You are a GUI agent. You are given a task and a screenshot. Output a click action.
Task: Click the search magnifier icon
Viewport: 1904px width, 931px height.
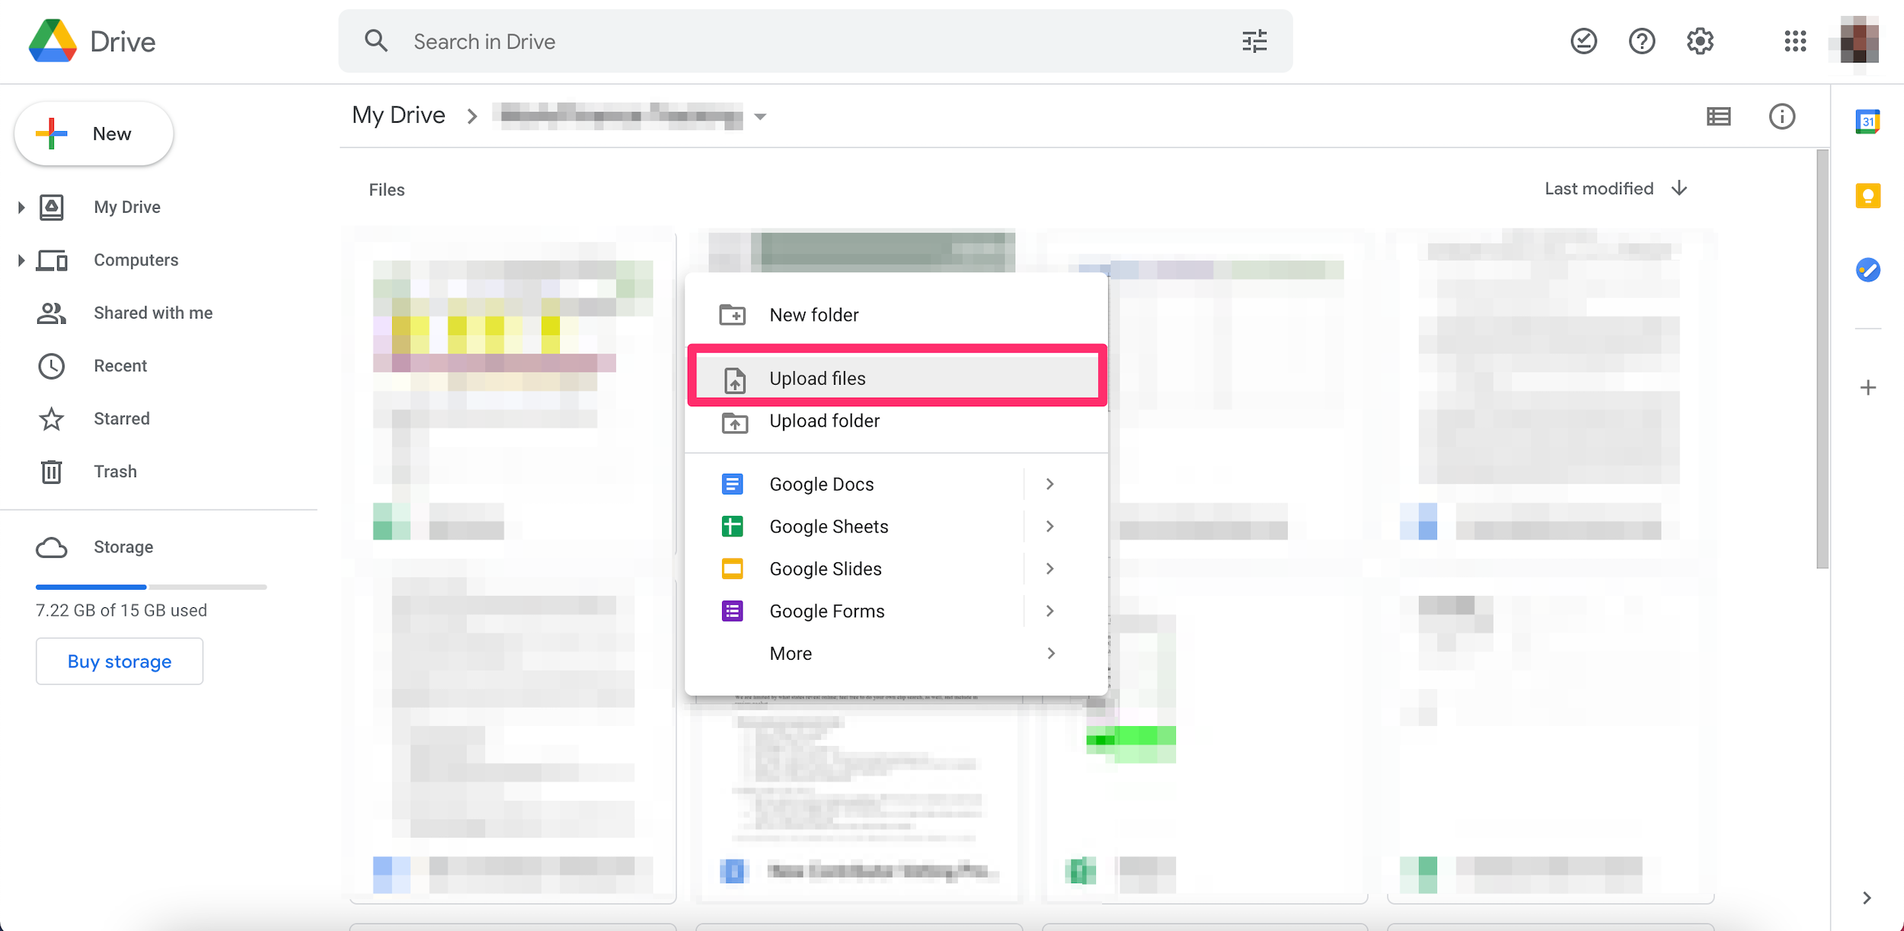376,41
